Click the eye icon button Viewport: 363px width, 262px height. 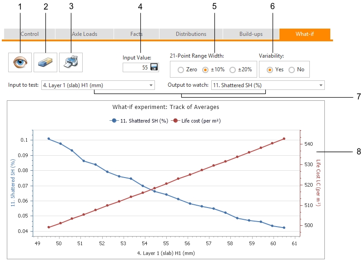(20, 62)
